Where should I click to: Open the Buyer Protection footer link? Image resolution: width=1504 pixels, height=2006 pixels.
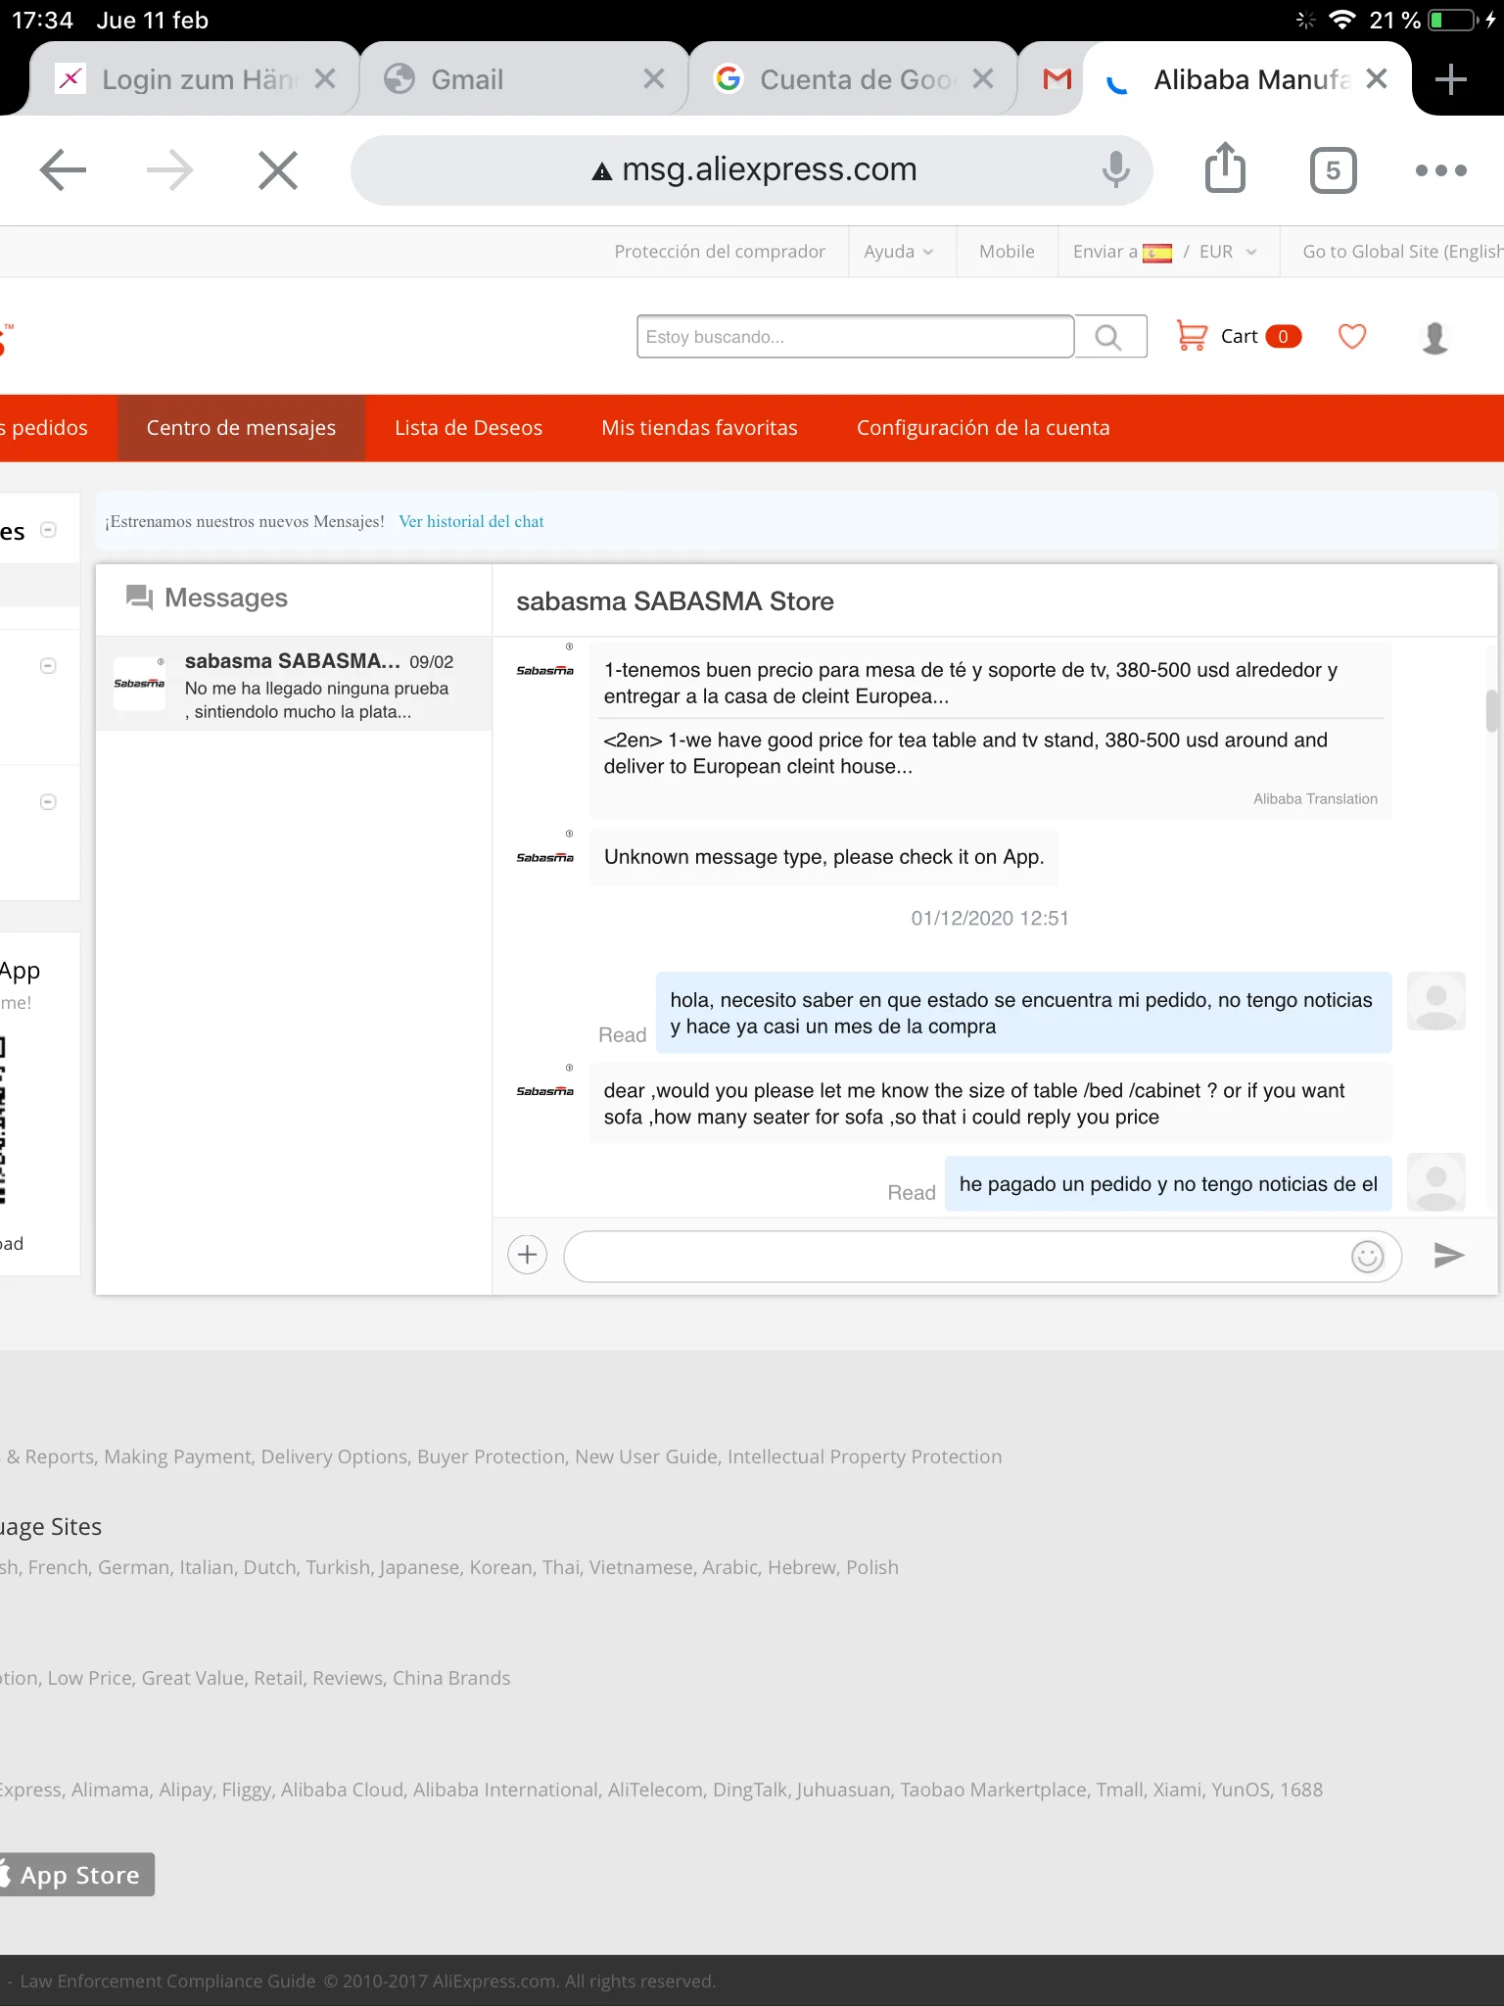pyautogui.click(x=492, y=1457)
